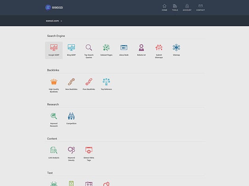Open the Link Analysis tool
This screenshot has height=186, width=249.
[54, 152]
